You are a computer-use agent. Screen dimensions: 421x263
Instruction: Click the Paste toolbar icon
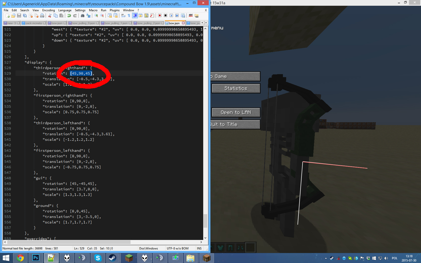(x=61, y=16)
